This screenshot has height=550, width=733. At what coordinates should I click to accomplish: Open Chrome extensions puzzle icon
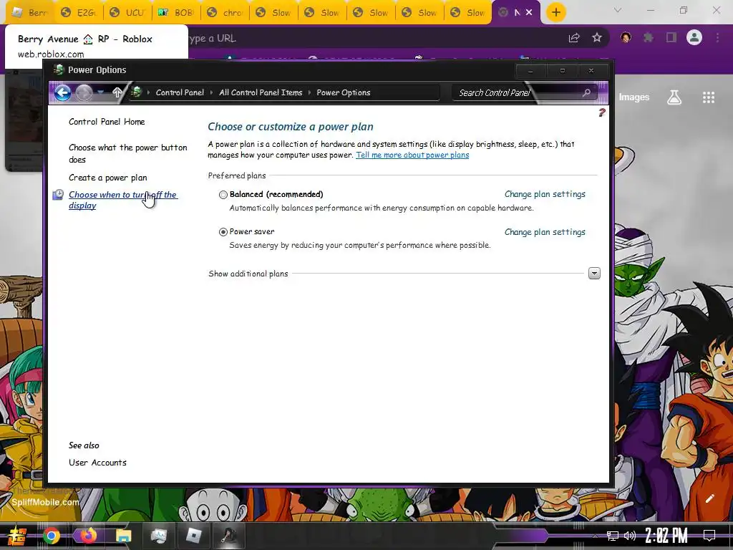[649, 38]
